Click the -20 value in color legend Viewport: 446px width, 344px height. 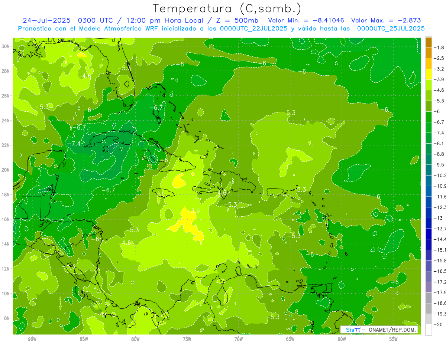[439, 324]
